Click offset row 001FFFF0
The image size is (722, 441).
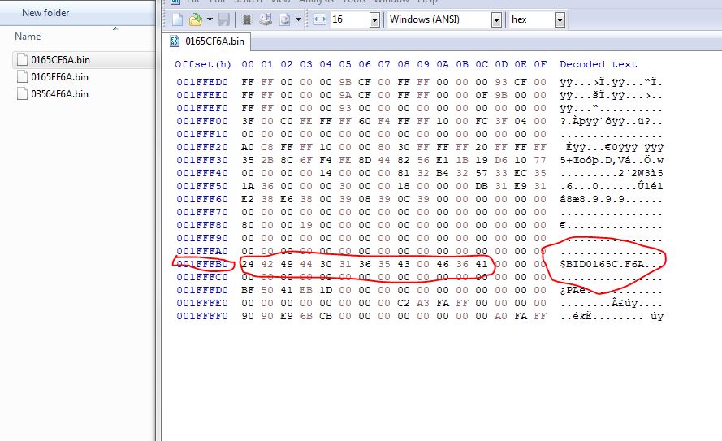(202, 316)
